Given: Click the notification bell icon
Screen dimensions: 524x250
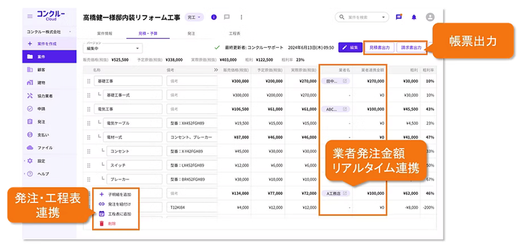Looking at the screenshot, I should tap(414, 17).
